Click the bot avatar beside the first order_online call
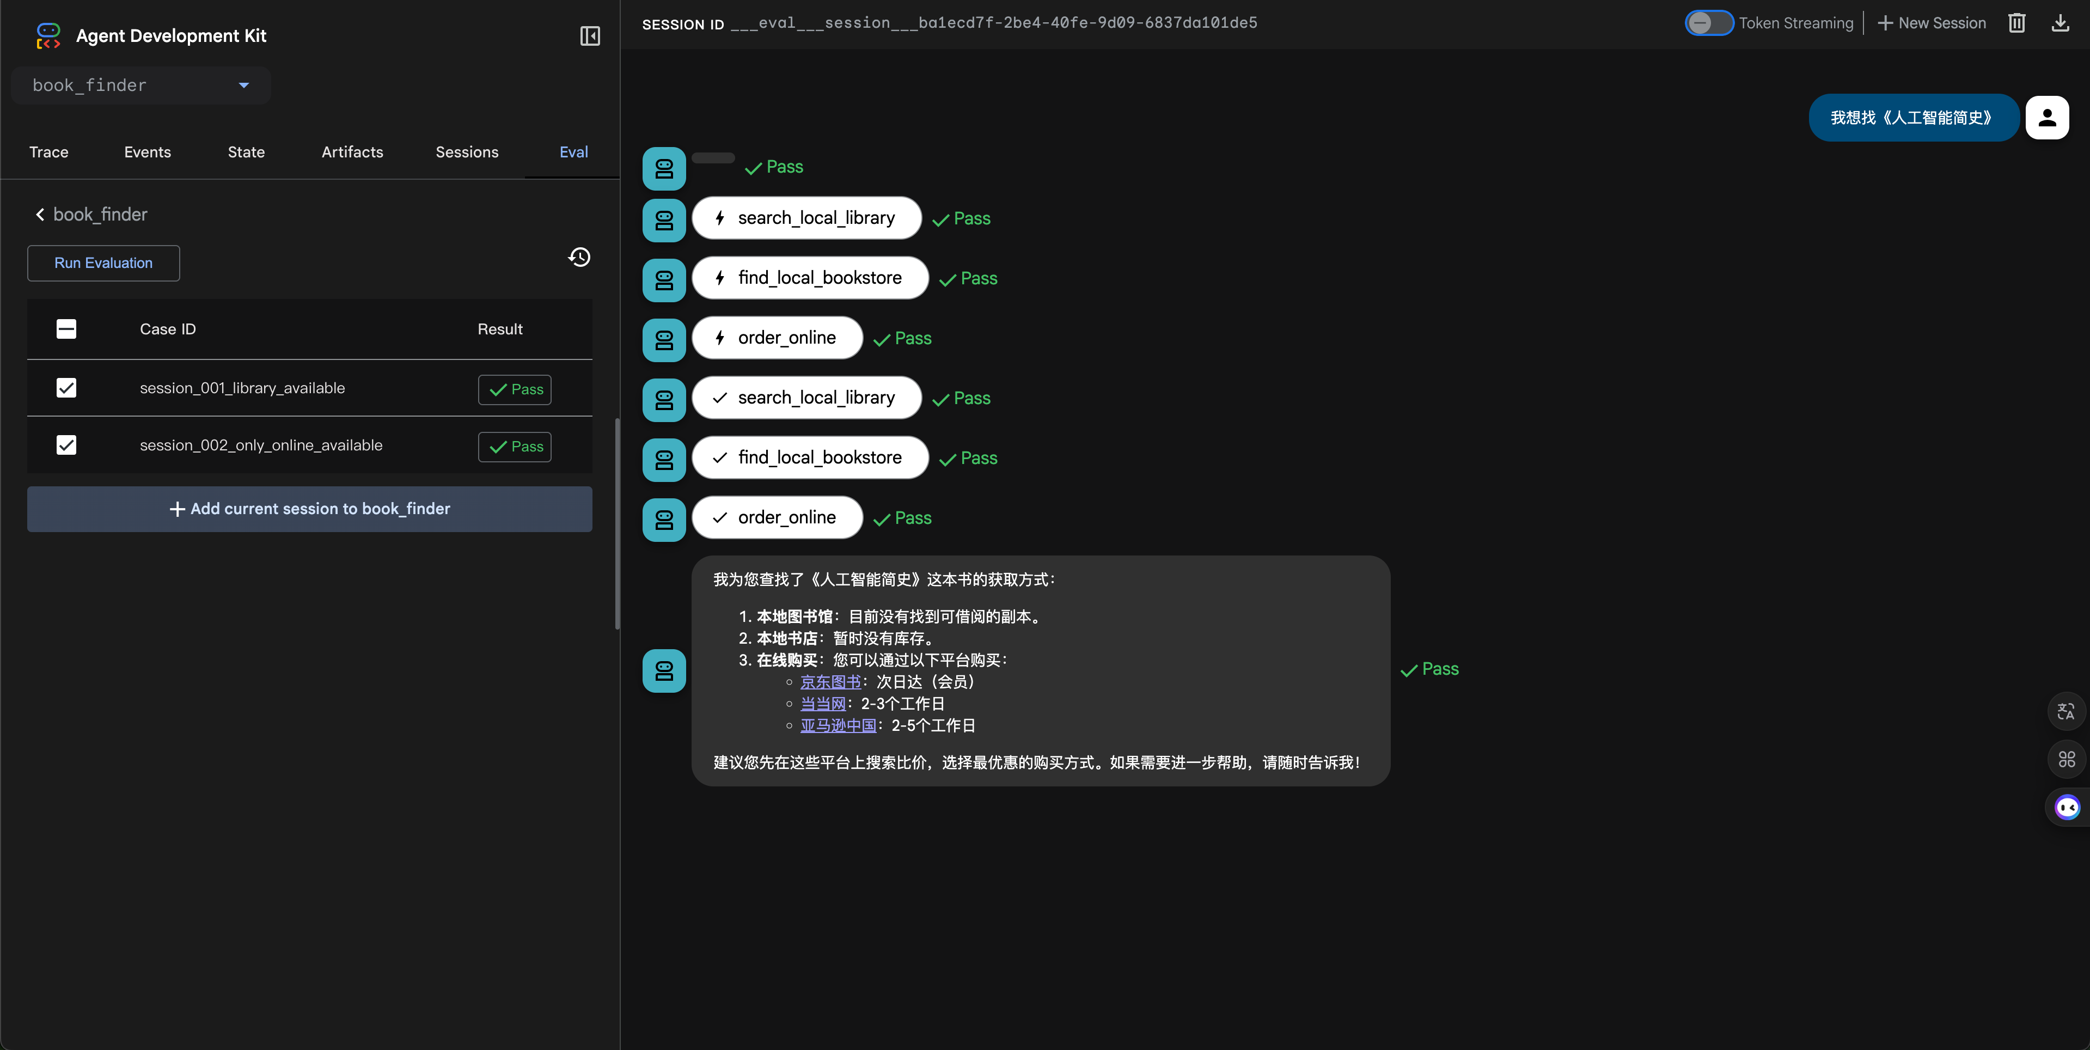 pos(664,340)
